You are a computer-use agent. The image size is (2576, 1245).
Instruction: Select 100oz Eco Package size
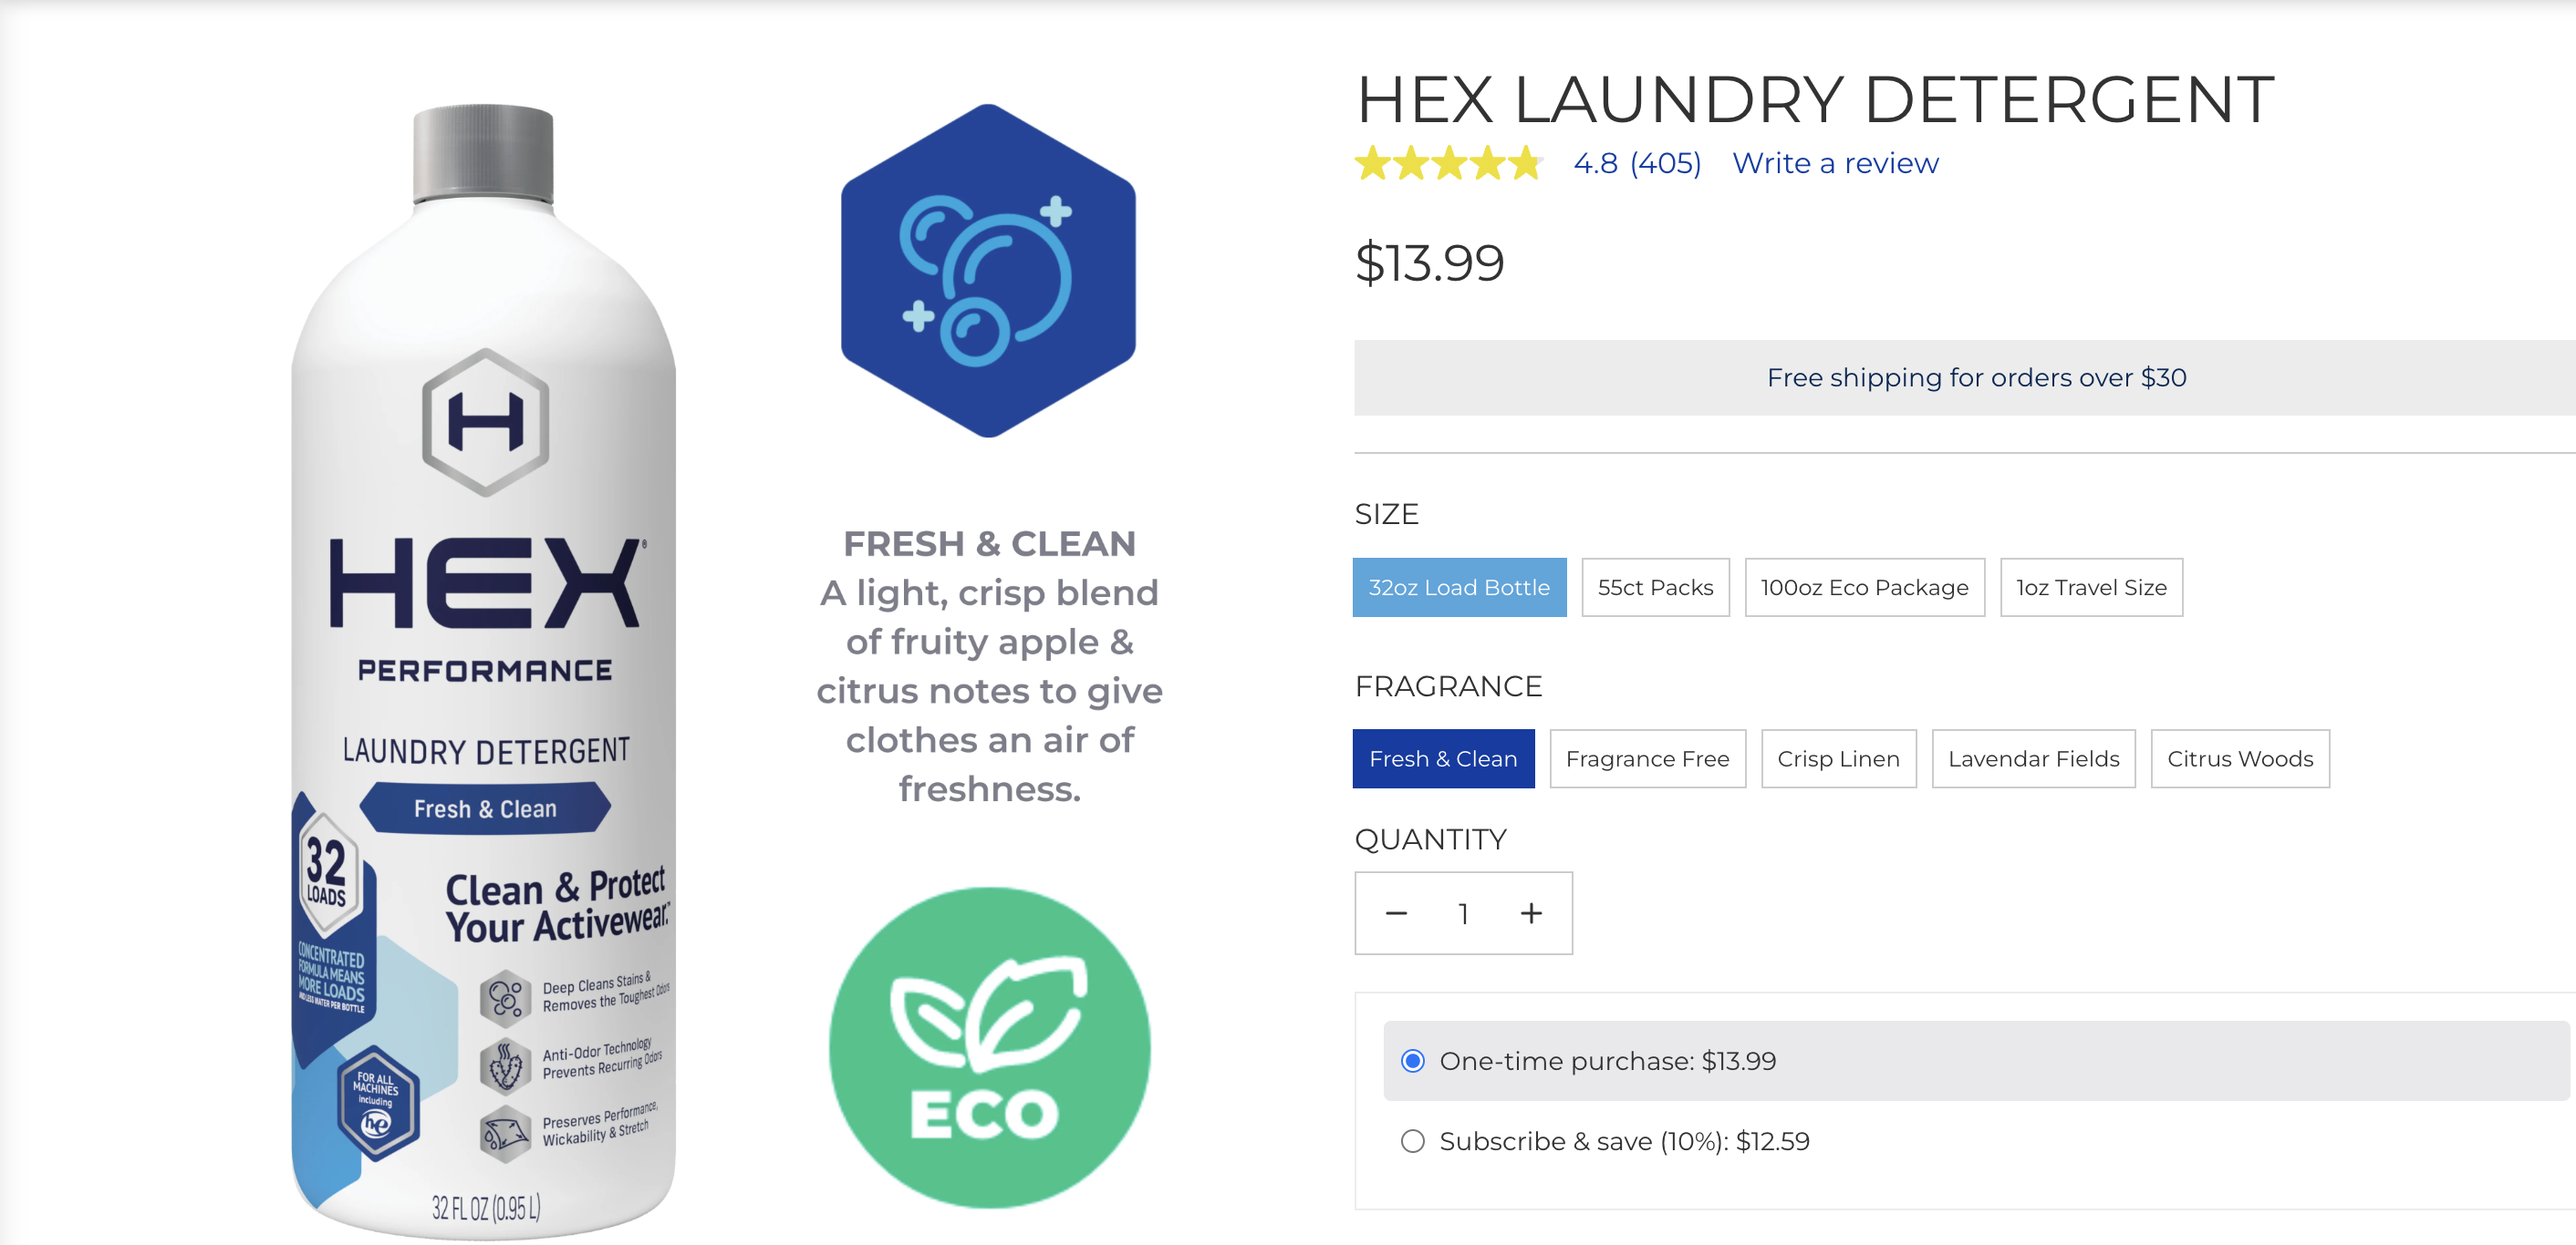1864,588
